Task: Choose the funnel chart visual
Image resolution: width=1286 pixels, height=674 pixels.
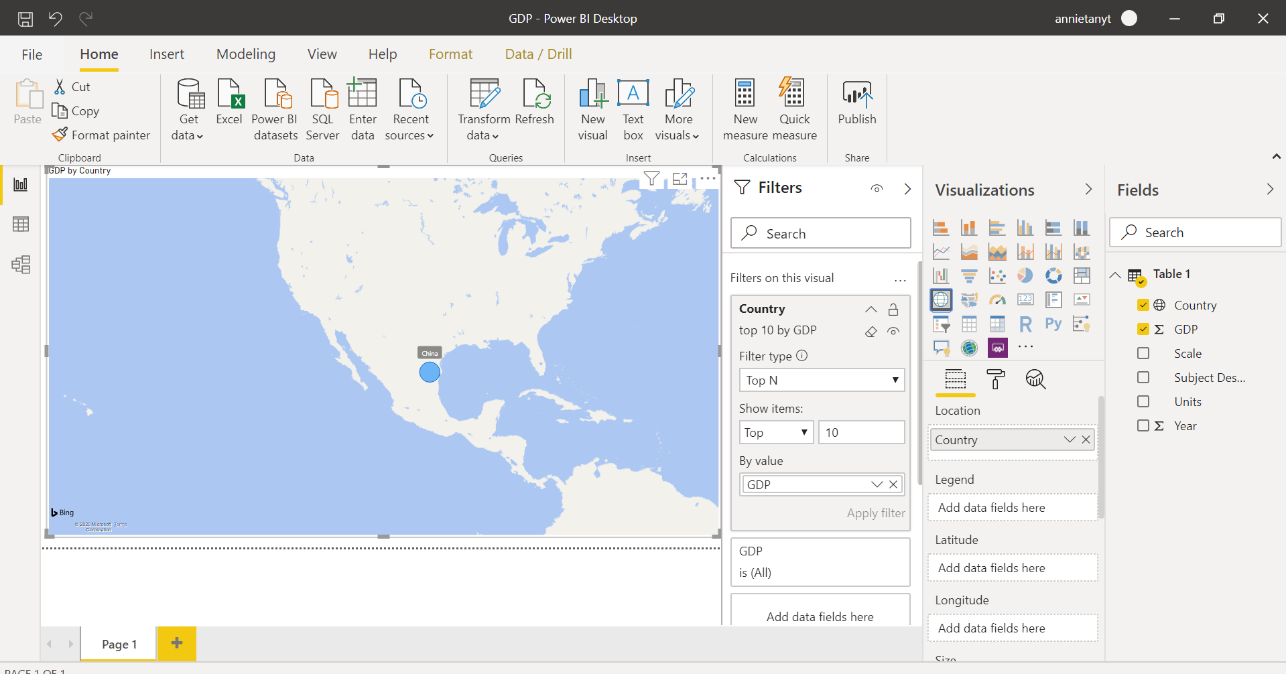Action: click(969, 276)
